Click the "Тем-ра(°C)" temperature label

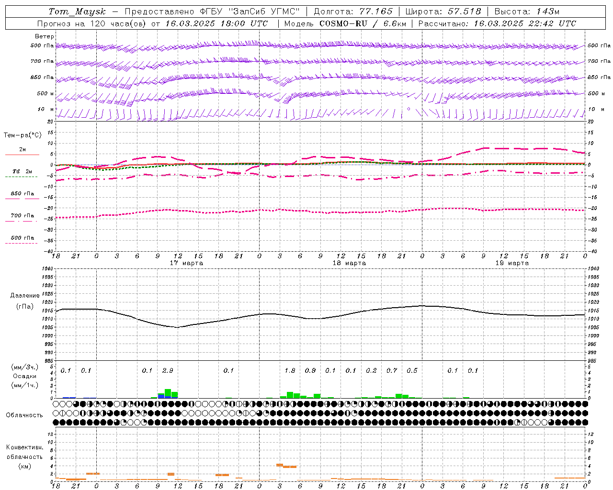[23, 135]
